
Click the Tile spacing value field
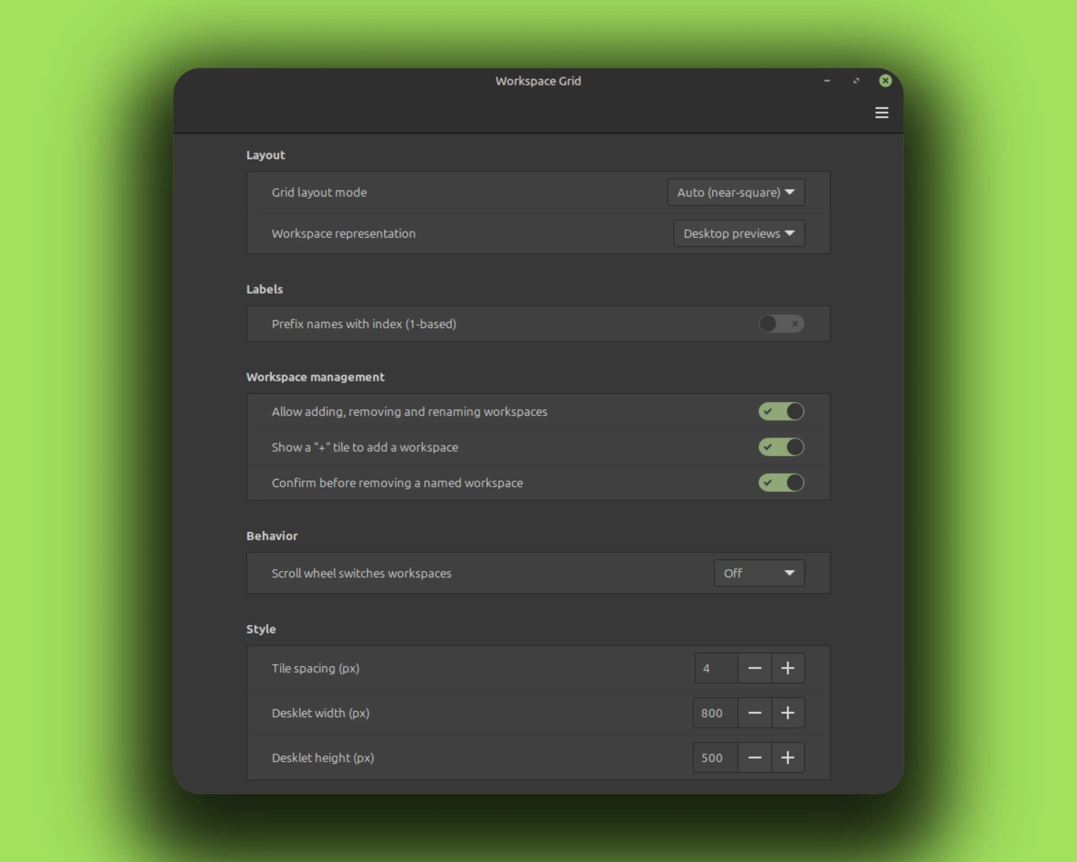pyautogui.click(x=716, y=668)
